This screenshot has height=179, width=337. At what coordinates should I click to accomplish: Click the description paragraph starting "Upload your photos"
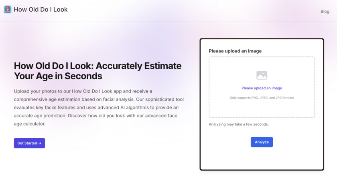point(99,107)
